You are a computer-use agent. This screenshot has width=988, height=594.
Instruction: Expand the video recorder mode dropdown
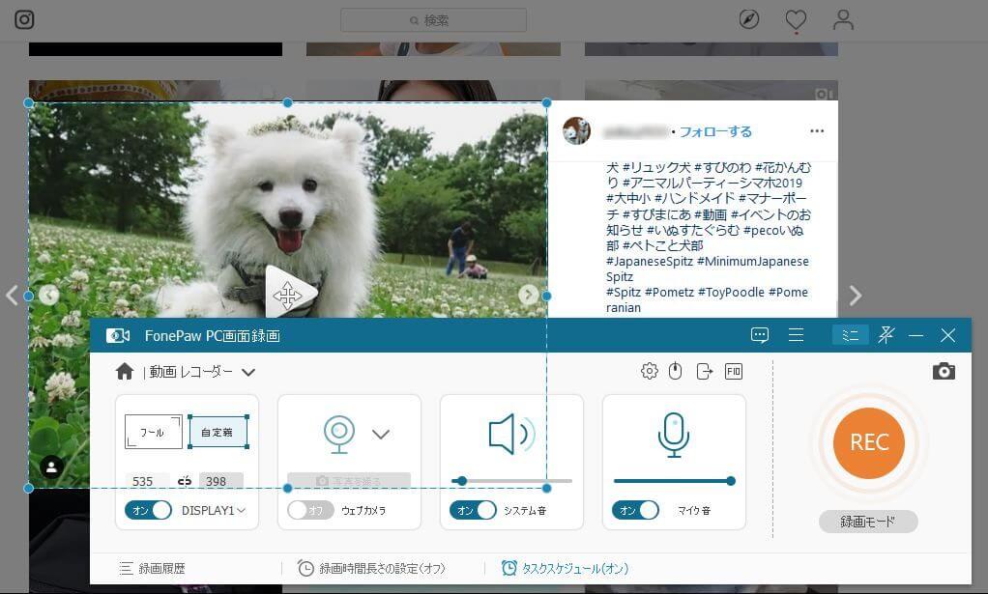point(248,373)
